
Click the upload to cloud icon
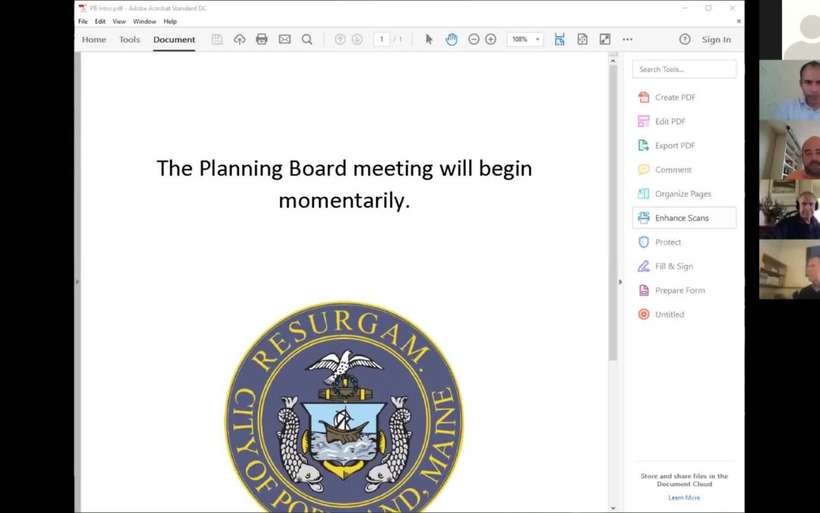tap(239, 40)
